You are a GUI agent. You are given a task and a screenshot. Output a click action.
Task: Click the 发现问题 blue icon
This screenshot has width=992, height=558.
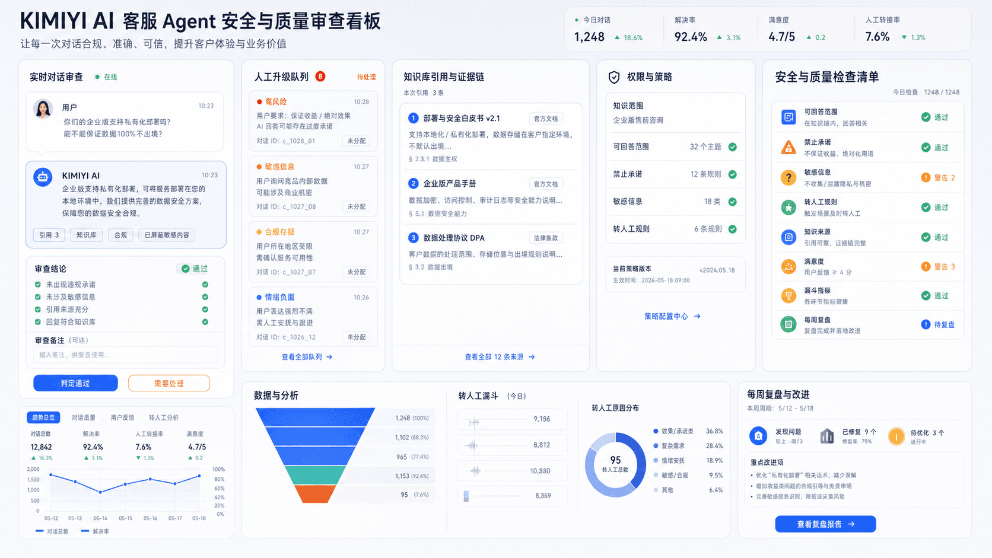tap(758, 436)
